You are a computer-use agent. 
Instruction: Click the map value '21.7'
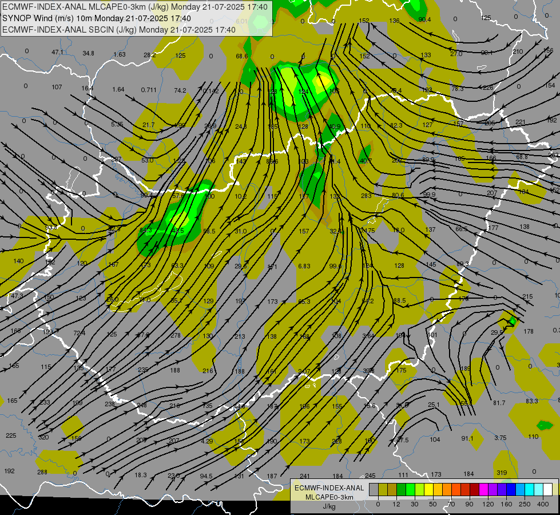pos(148,125)
